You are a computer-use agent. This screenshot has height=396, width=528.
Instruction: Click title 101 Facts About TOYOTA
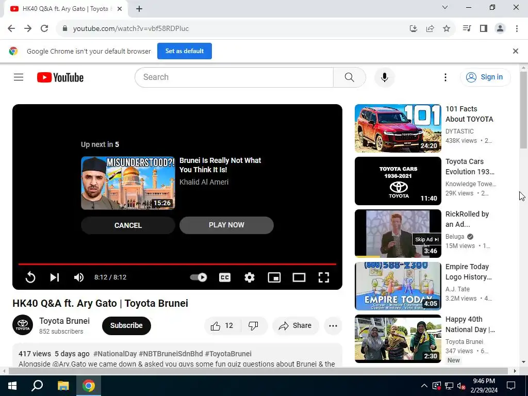click(469, 114)
